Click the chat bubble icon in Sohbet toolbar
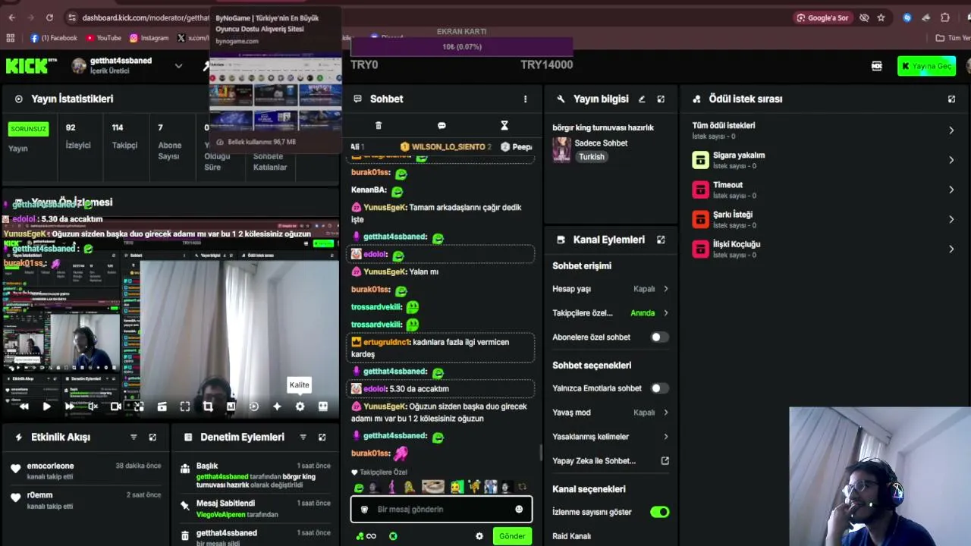971x546 pixels. click(442, 126)
